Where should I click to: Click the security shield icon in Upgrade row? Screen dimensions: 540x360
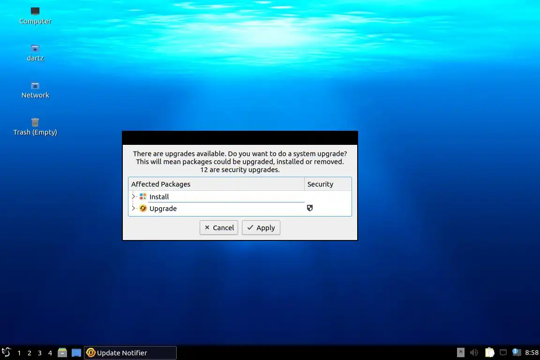pos(309,208)
